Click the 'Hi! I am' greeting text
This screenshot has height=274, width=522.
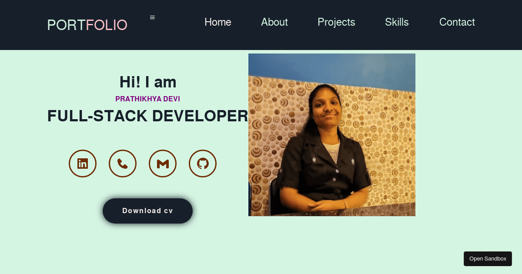pos(147,82)
